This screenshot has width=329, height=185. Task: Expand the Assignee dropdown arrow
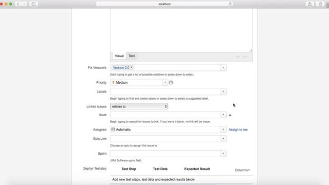point(223,129)
